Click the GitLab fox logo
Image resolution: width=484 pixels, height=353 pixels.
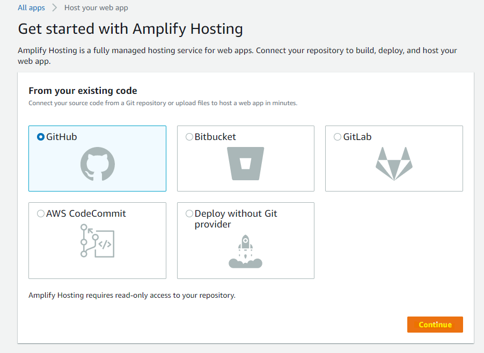pyautogui.click(x=394, y=164)
